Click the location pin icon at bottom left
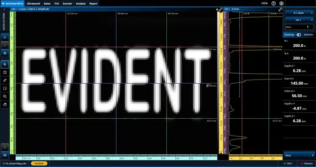Viewport: 316px width, 167px height. pos(5,147)
